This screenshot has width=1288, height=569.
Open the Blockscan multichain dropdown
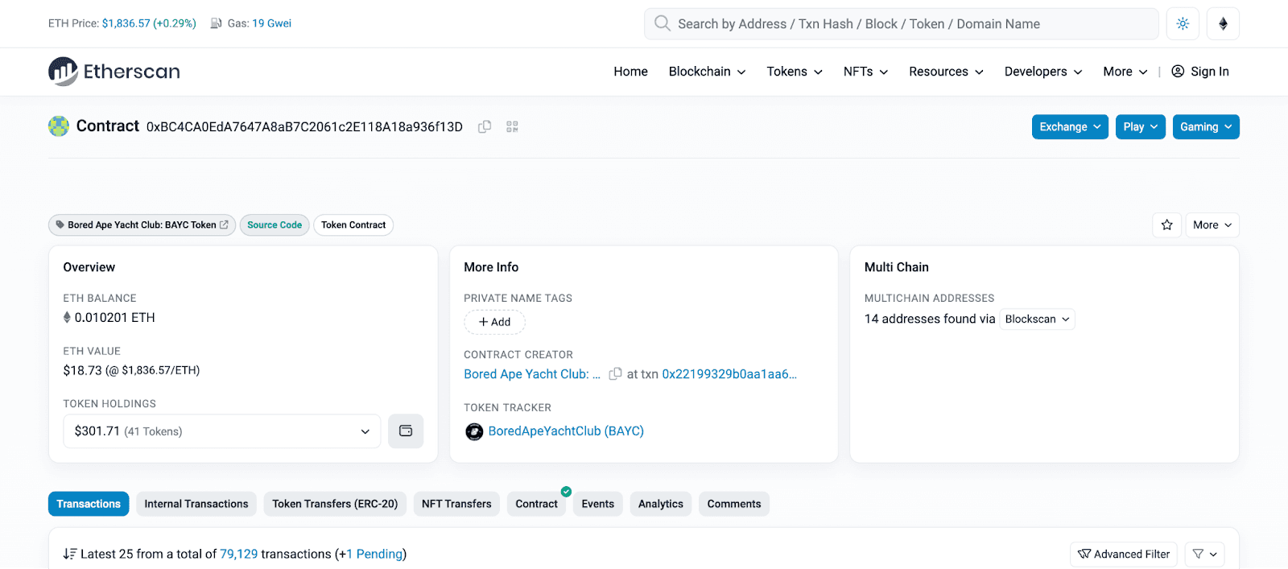click(1037, 320)
